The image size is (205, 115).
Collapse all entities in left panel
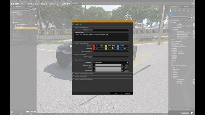33,9
